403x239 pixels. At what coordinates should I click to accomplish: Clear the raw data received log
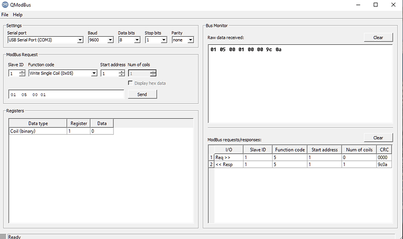click(378, 37)
